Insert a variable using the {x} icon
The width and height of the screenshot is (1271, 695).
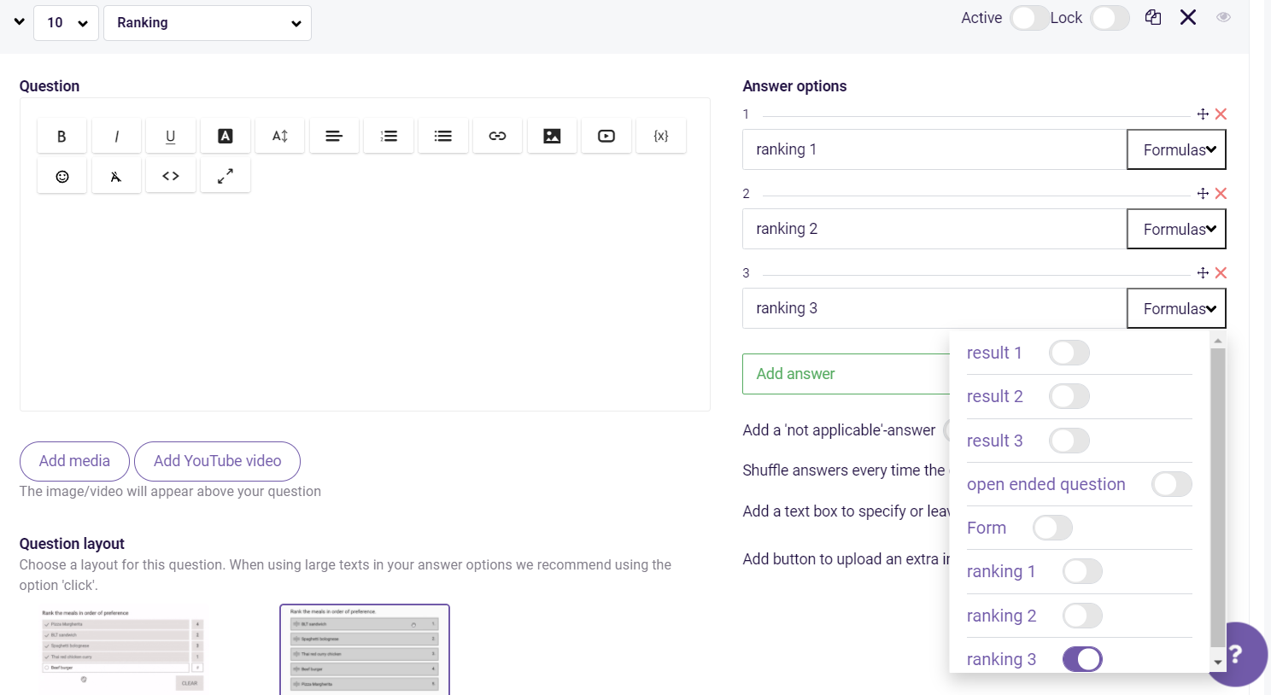(660, 135)
